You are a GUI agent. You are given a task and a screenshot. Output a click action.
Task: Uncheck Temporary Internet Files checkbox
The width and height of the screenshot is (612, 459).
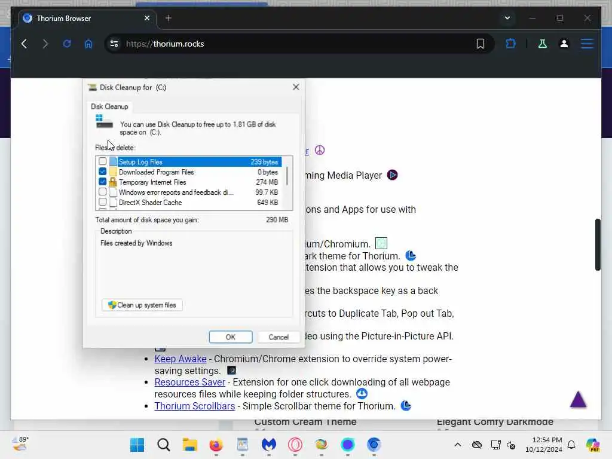tap(102, 182)
